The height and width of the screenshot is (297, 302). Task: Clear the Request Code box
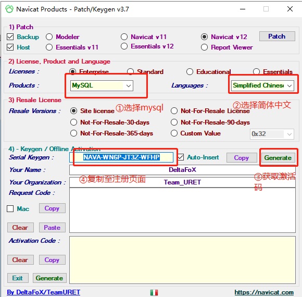(x=20, y=227)
